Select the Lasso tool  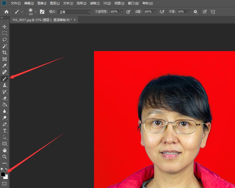click(4, 40)
